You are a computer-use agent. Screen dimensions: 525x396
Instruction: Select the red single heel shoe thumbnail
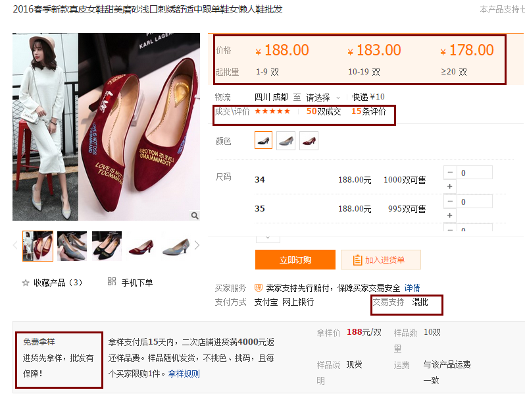141,246
